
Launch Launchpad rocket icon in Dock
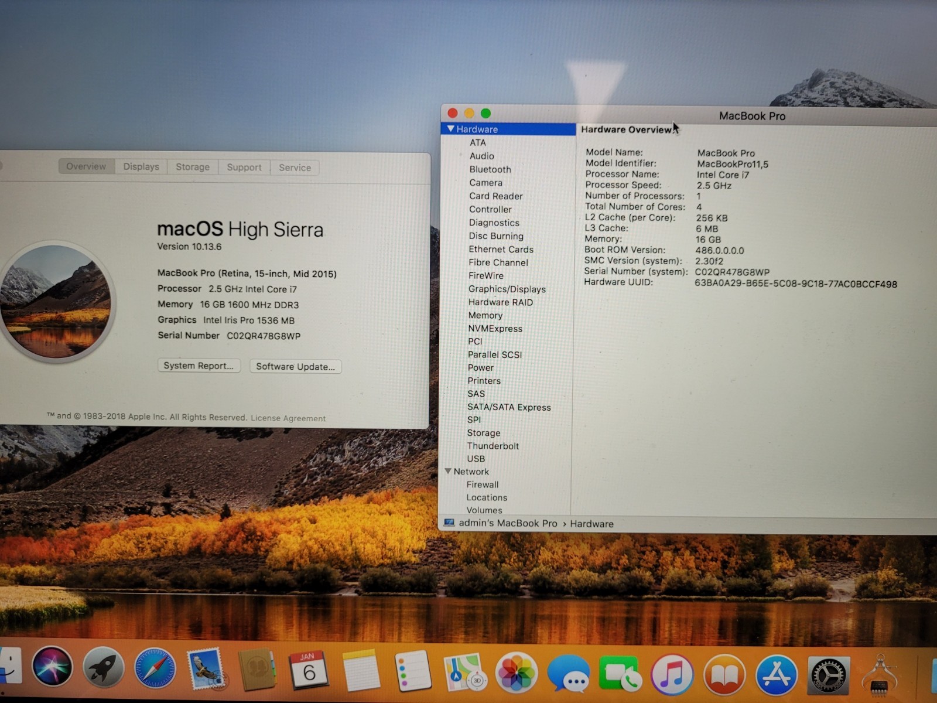[104, 668]
